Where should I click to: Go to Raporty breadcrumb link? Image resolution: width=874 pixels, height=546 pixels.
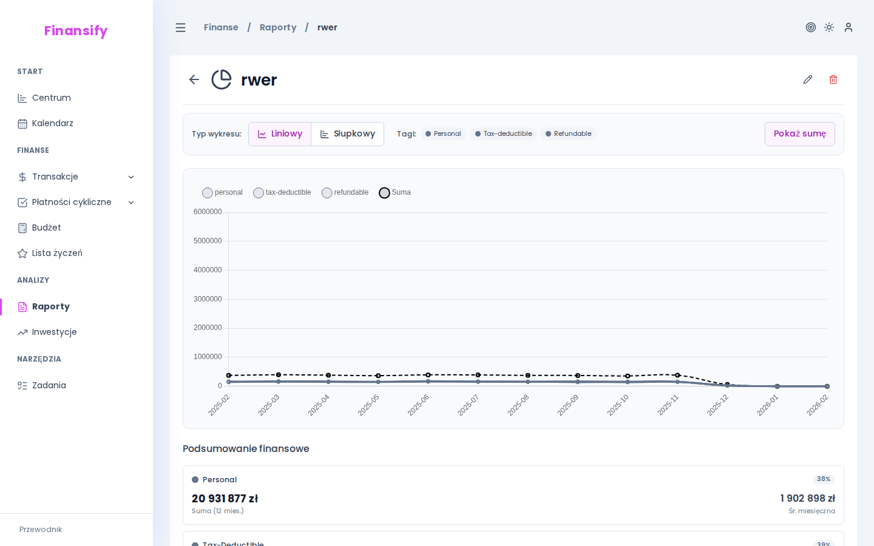[x=278, y=27]
